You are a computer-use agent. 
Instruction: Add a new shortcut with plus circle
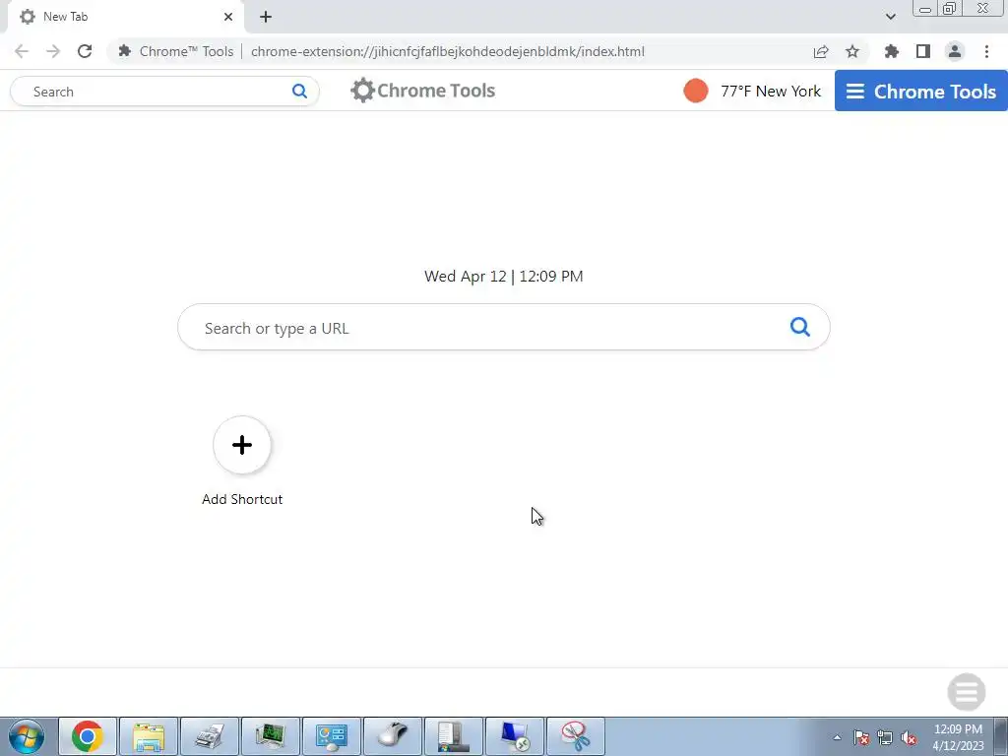(242, 445)
